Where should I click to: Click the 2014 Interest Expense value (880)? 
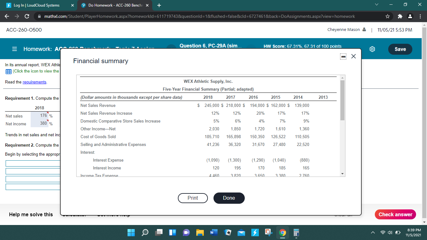click(x=304, y=160)
